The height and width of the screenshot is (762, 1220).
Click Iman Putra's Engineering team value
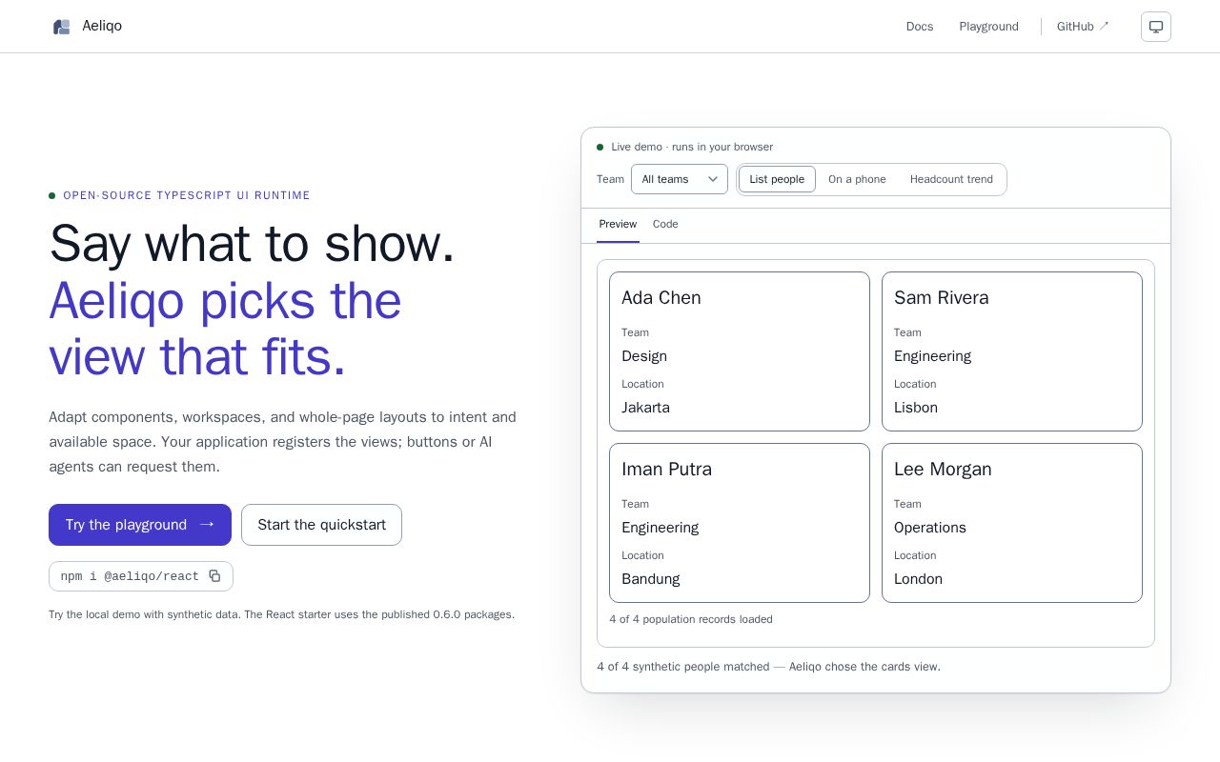point(660,528)
